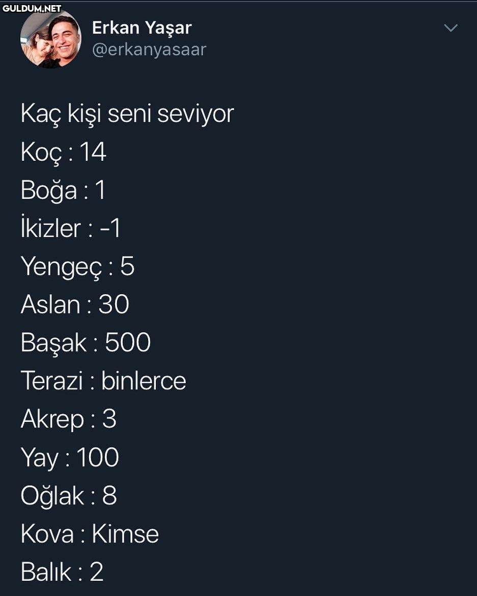Click the "Kaç kişi seni seviyor" line
This screenshot has height=596, width=477.
tap(127, 113)
